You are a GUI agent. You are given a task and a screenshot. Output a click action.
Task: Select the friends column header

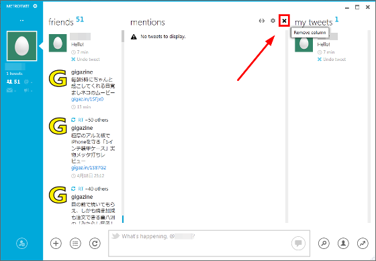click(61, 22)
